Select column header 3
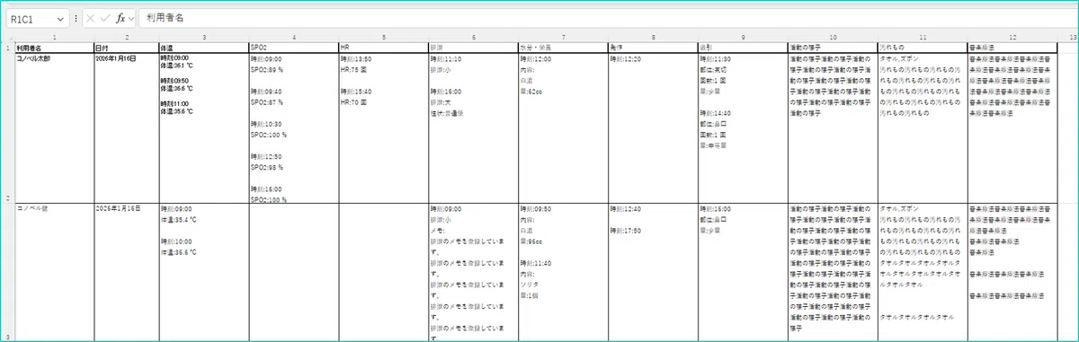The height and width of the screenshot is (342, 1079). (203, 37)
